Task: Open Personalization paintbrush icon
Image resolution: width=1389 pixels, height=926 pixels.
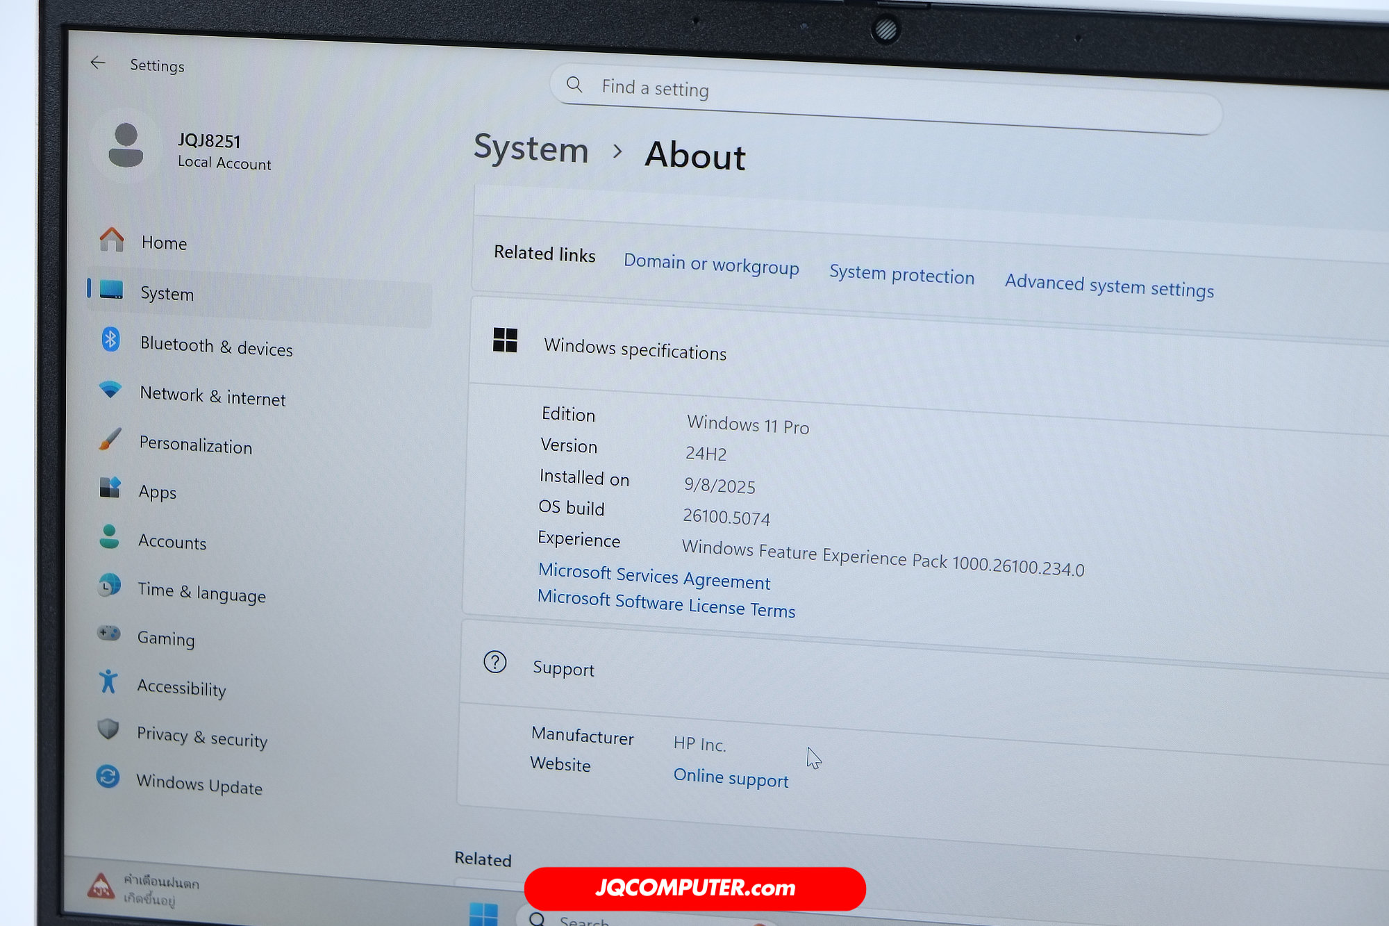Action: click(x=110, y=440)
